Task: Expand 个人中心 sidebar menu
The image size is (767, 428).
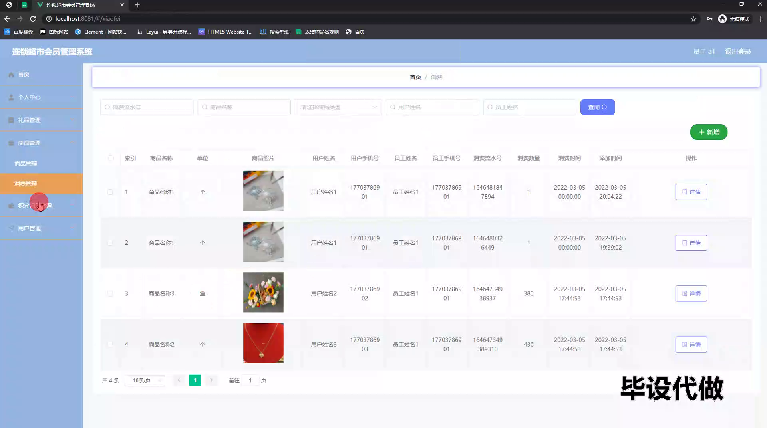Action: pos(42,97)
